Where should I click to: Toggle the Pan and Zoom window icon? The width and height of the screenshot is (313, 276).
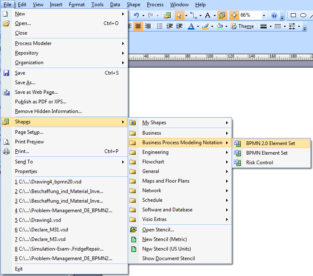point(235,15)
